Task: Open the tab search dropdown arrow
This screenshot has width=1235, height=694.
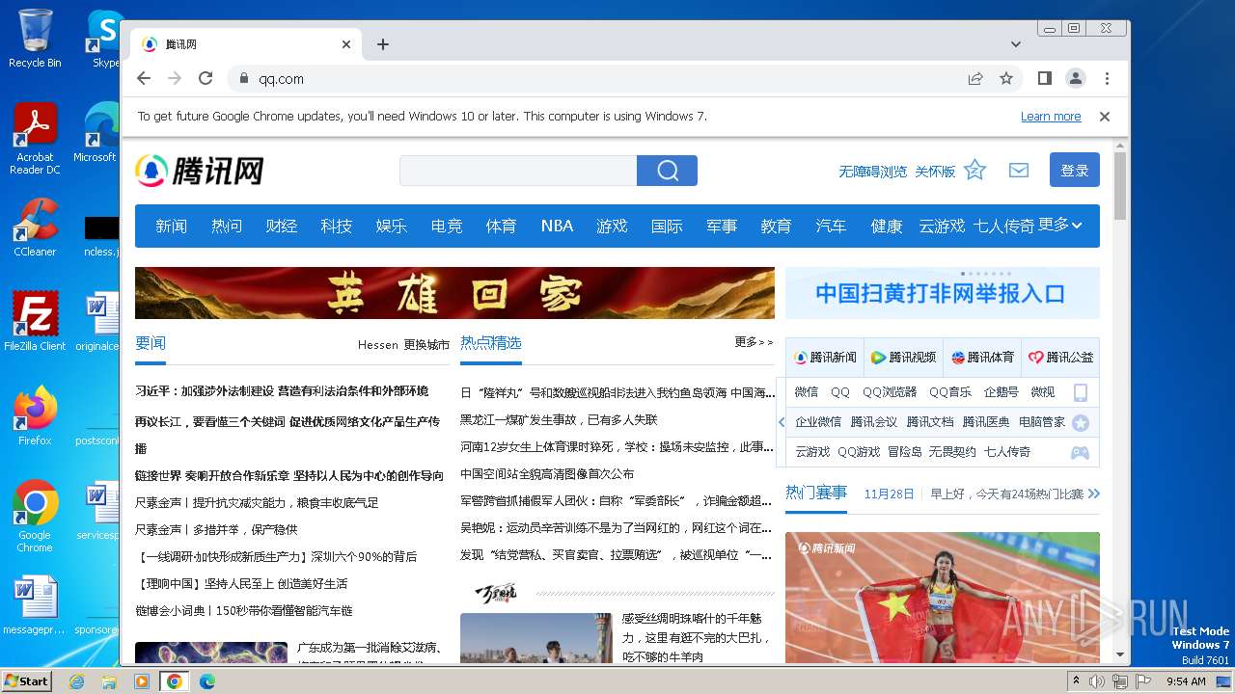Action: [1016, 44]
